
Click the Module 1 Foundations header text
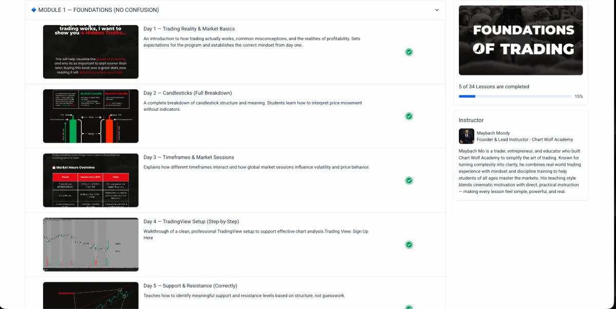point(99,10)
